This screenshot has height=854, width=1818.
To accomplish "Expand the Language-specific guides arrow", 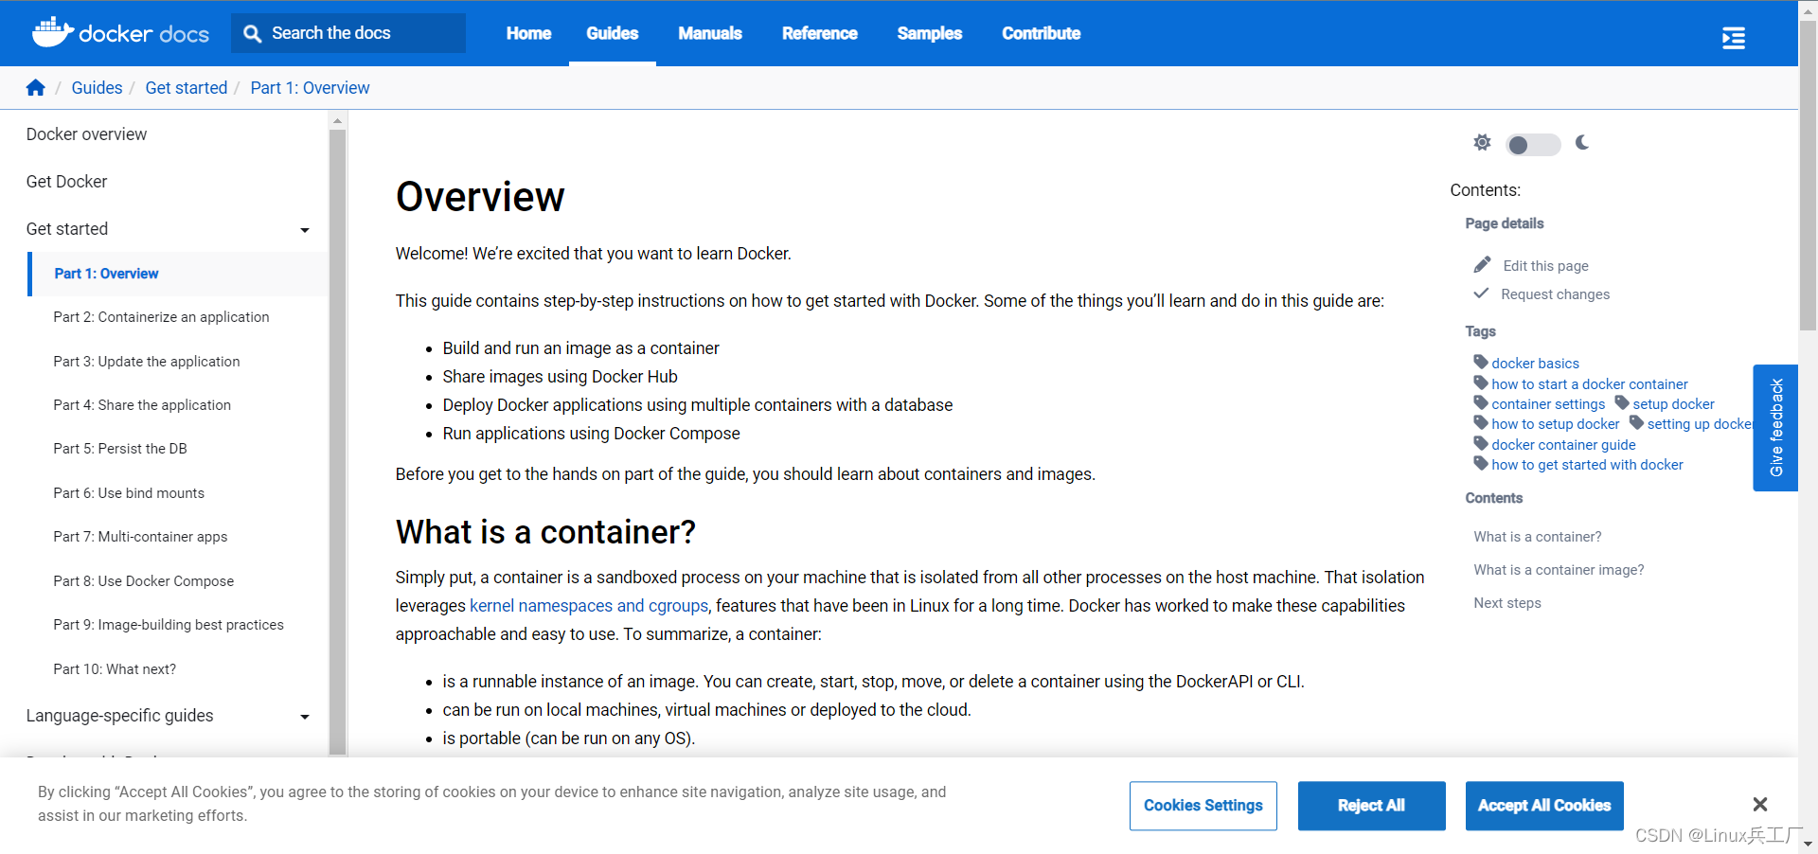I will pyautogui.click(x=305, y=717).
